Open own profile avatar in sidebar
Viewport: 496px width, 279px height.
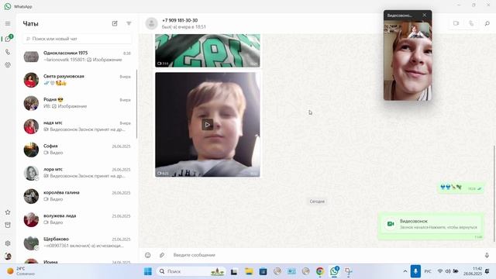click(x=8, y=256)
